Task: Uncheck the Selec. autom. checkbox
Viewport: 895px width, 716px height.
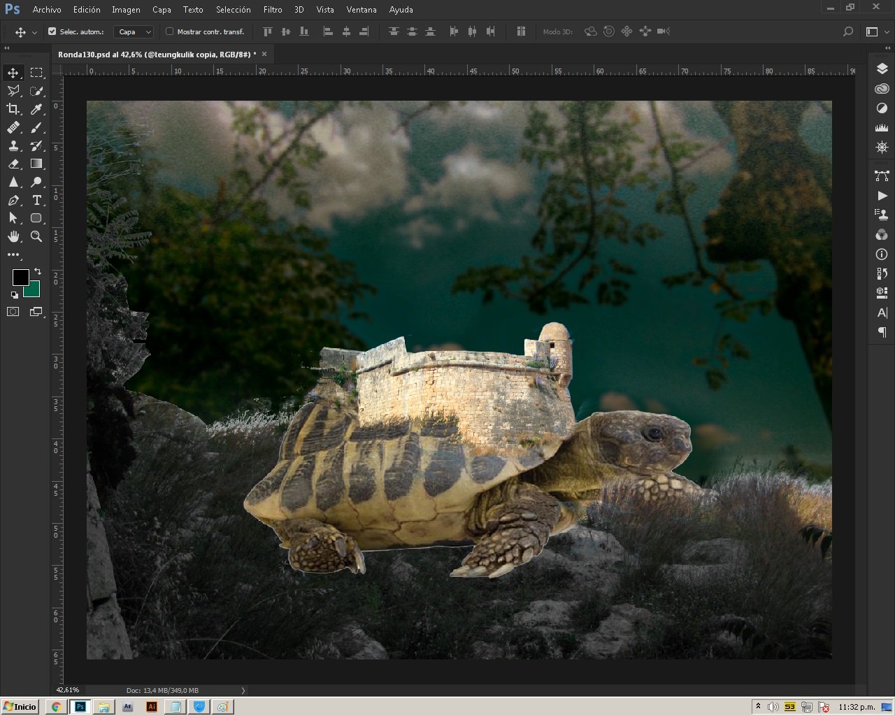Action: 52,31
